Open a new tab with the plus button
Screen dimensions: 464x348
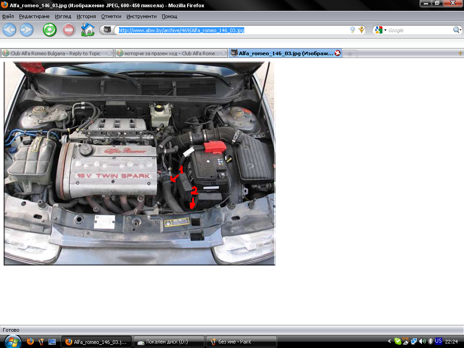tap(350, 53)
